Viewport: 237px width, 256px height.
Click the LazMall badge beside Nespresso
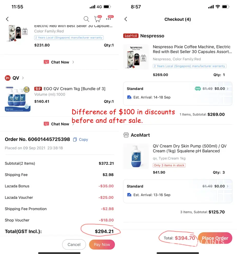tap(131, 36)
